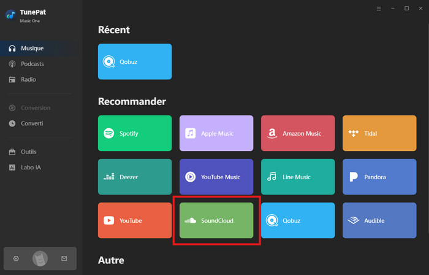Click the TunePat title text
This screenshot has height=275, width=429.
coord(33,12)
